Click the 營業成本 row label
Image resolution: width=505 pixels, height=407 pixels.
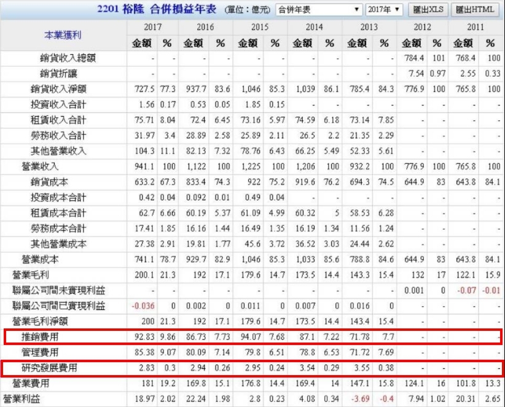[x=40, y=259]
